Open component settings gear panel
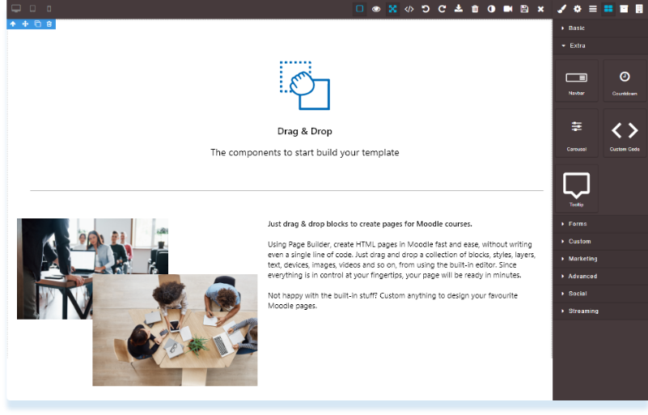 point(578,9)
